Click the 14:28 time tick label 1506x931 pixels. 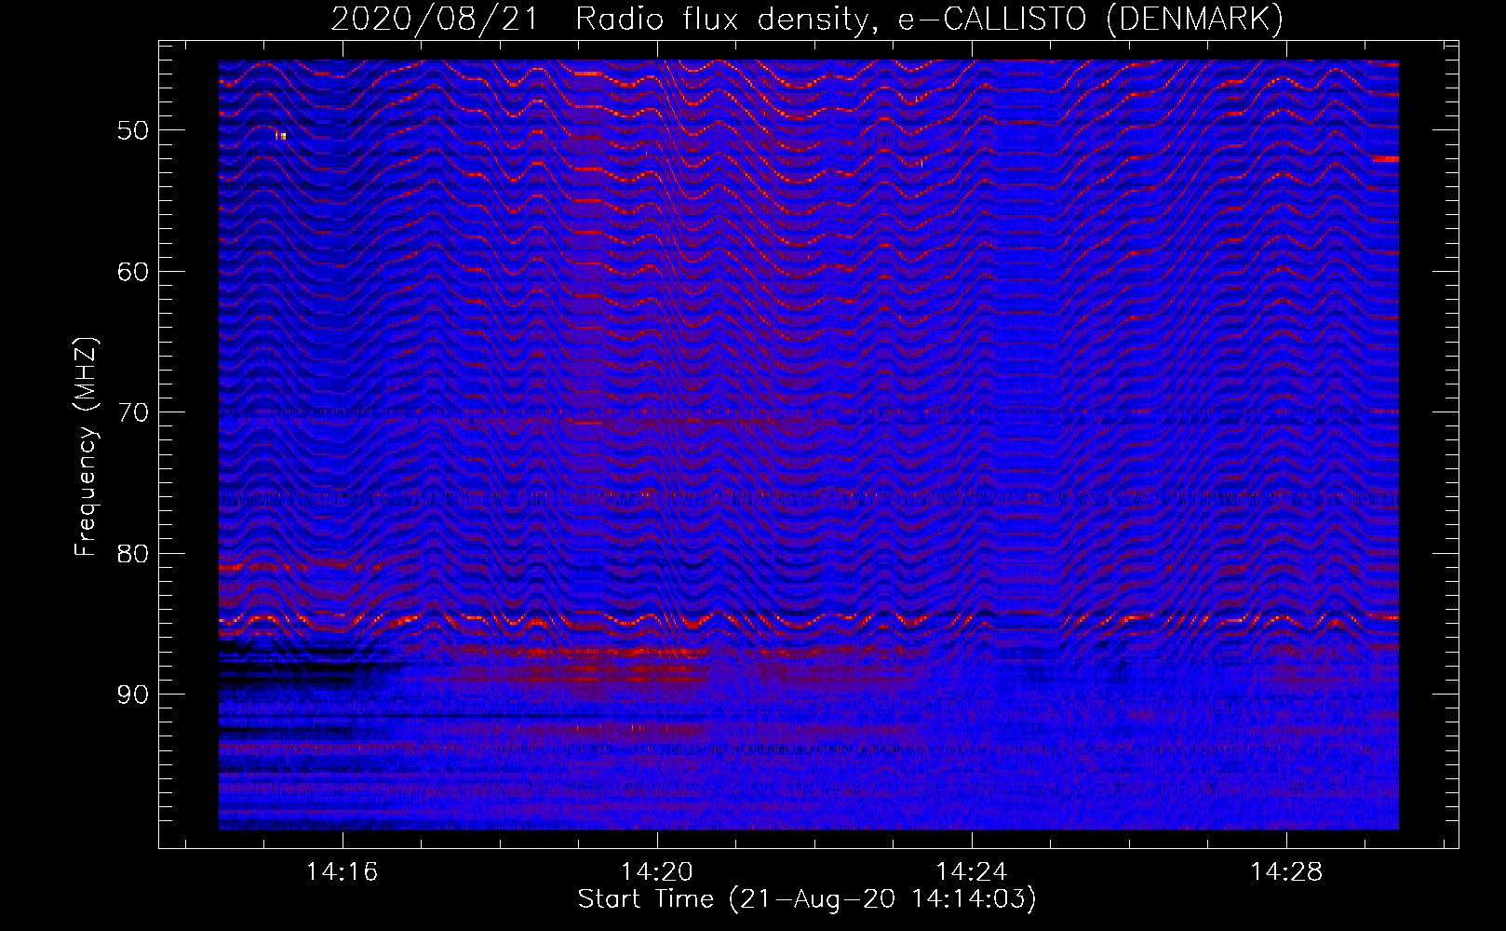click(x=1286, y=872)
